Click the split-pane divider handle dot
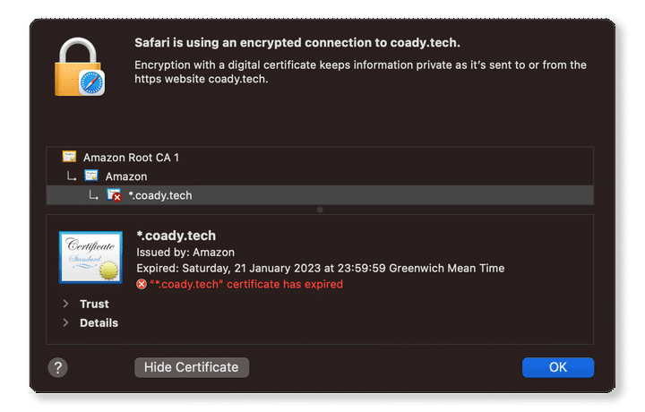645x412 pixels. 320,210
